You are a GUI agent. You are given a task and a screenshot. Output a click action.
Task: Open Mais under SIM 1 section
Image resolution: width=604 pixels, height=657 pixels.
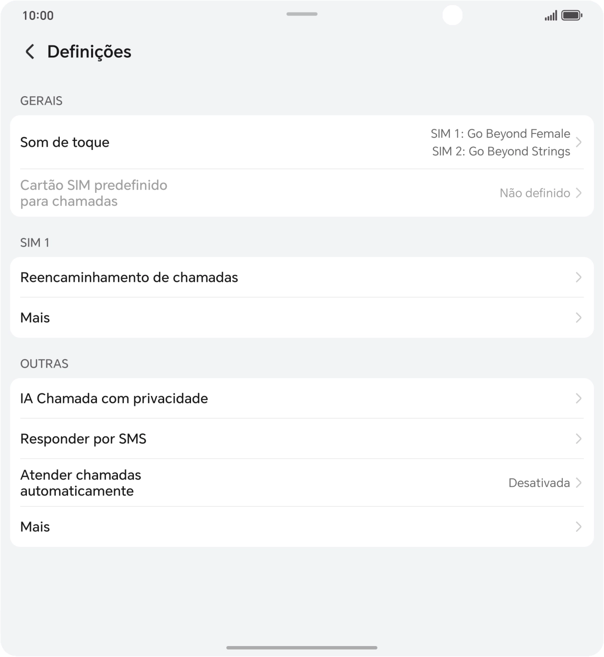click(35, 318)
